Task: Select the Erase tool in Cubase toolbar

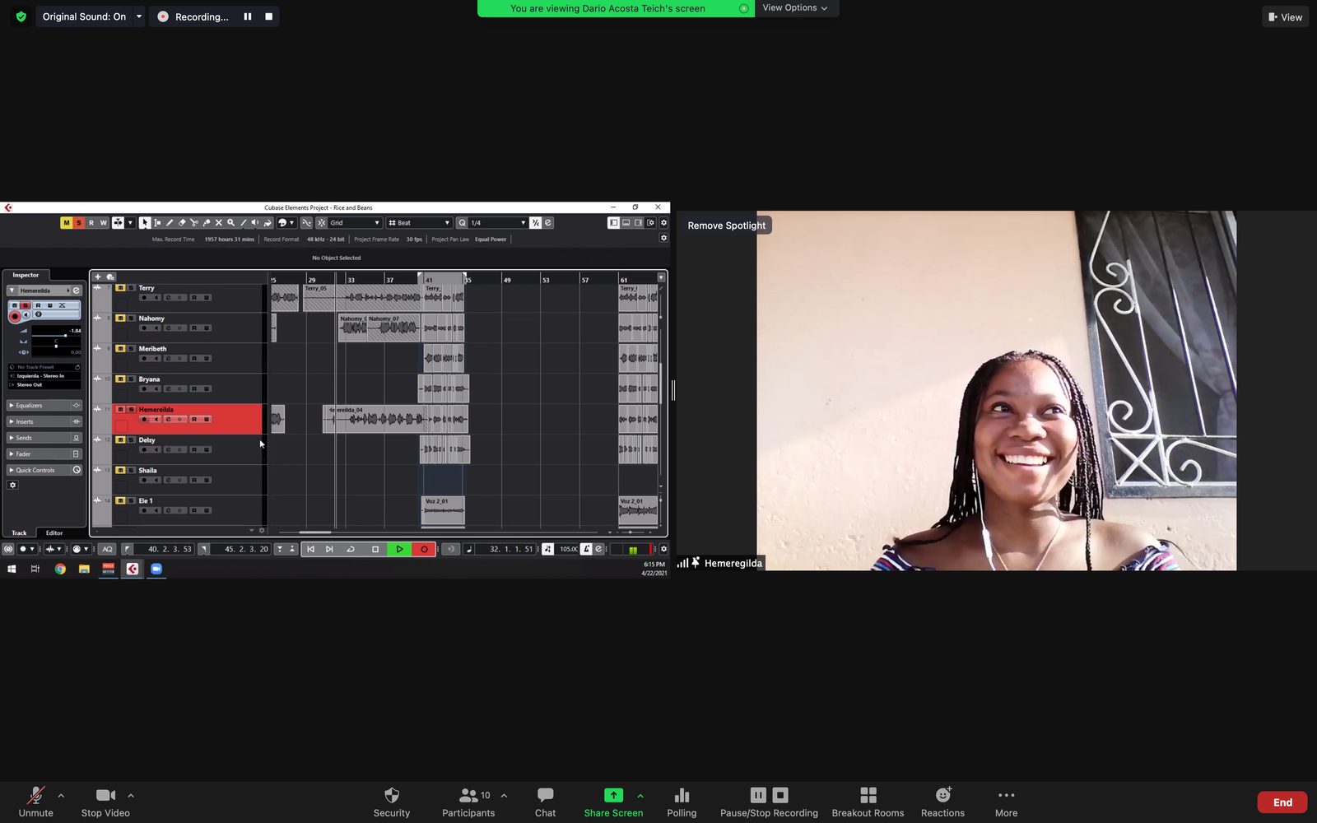Action: pyautogui.click(x=182, y=223)
